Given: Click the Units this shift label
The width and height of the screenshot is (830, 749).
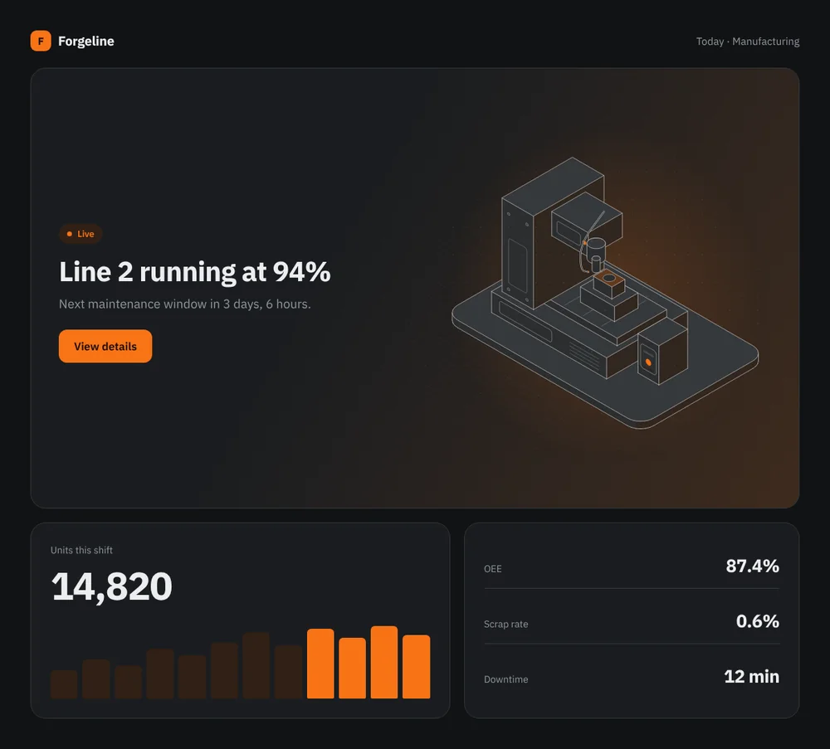Looking at the screenshot, I should tap(81, 550).
